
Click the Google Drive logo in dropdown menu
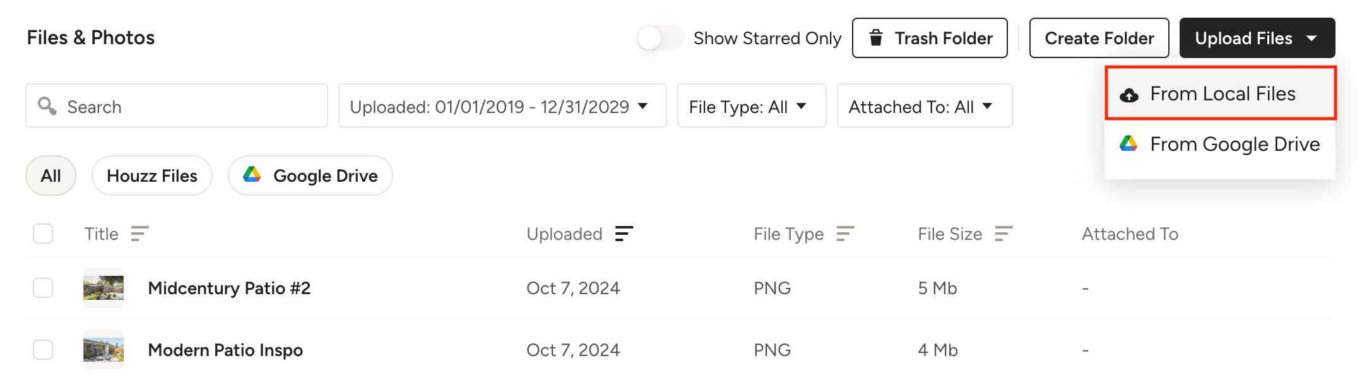pyautogui.click(x=1128, y=144)
